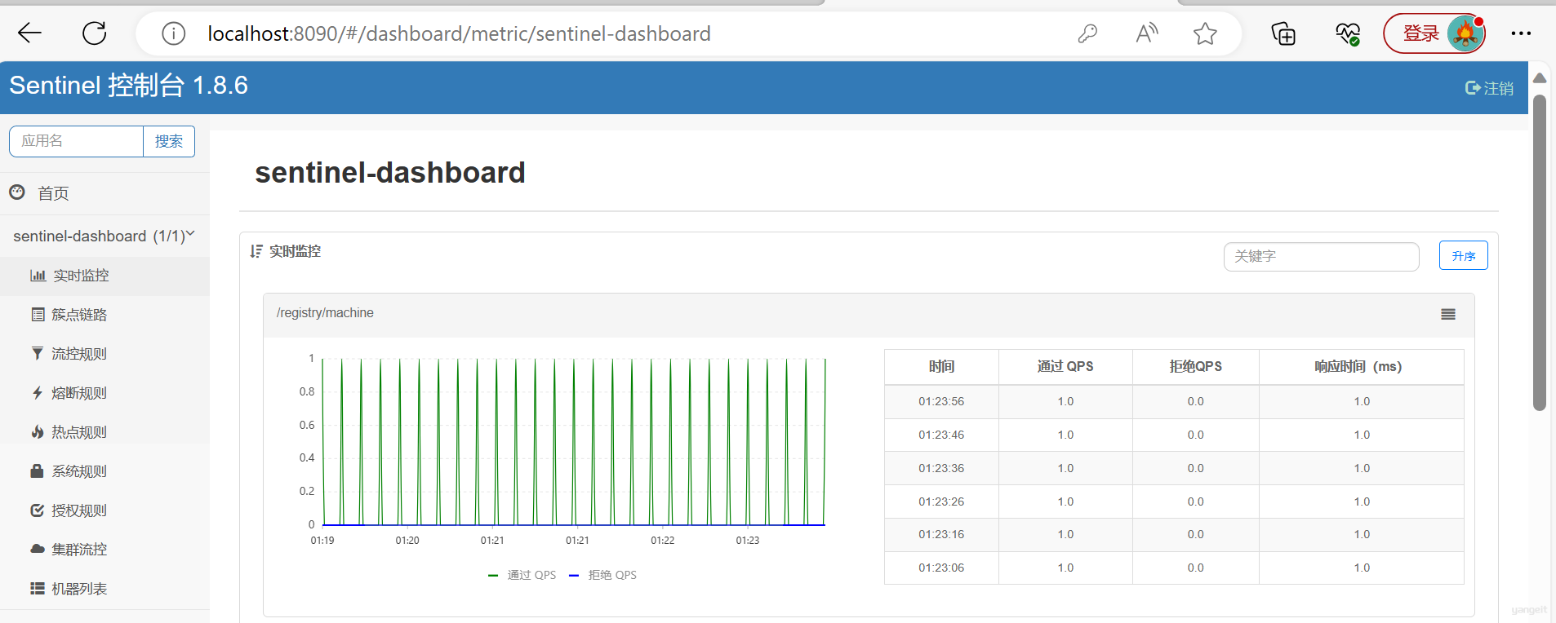Click the 搜索 button
This screenshot has height=623, width=1556.
169,141
